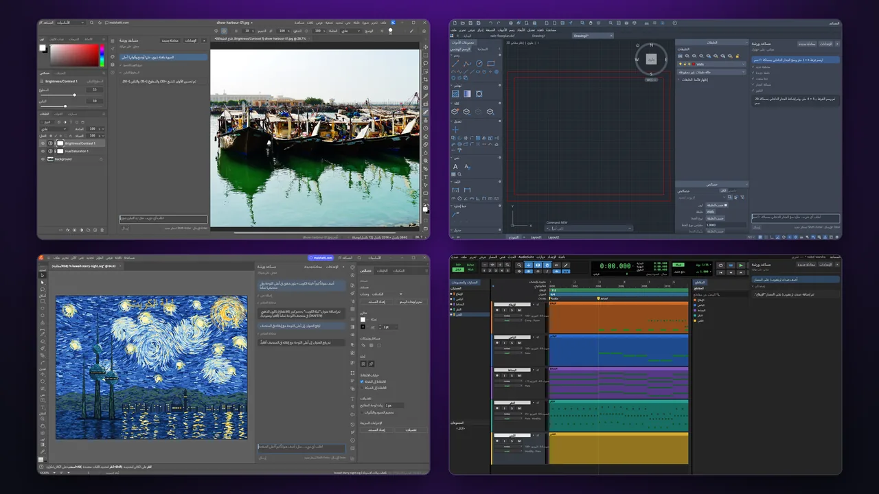Select the Move tool in the photo editor toolbar
This screenshot has height=494, width=879.
pyautogui.click(x=426, y=46)
